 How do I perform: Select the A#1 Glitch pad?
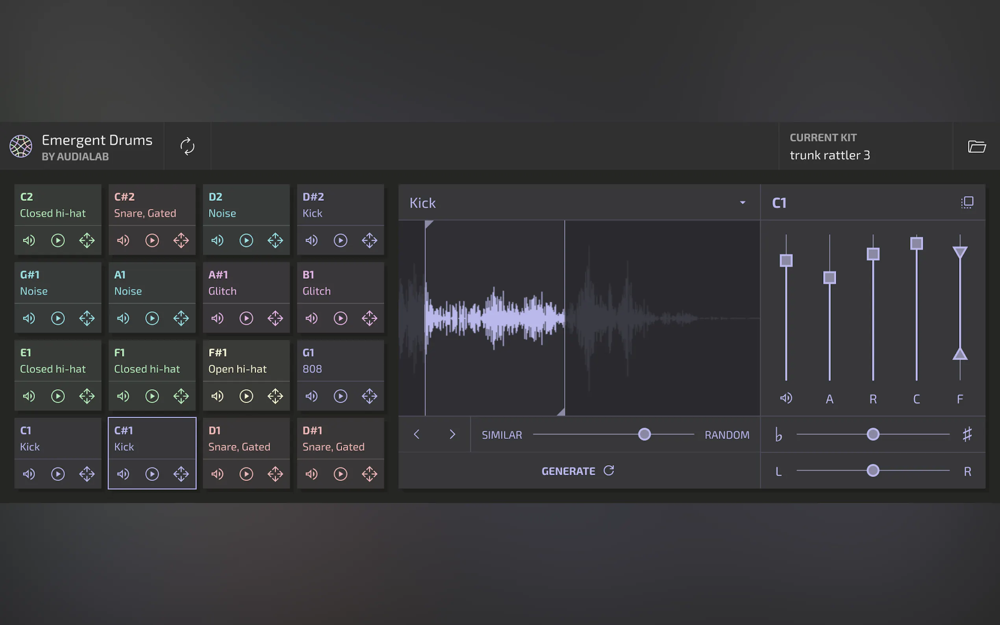point(246,283)
